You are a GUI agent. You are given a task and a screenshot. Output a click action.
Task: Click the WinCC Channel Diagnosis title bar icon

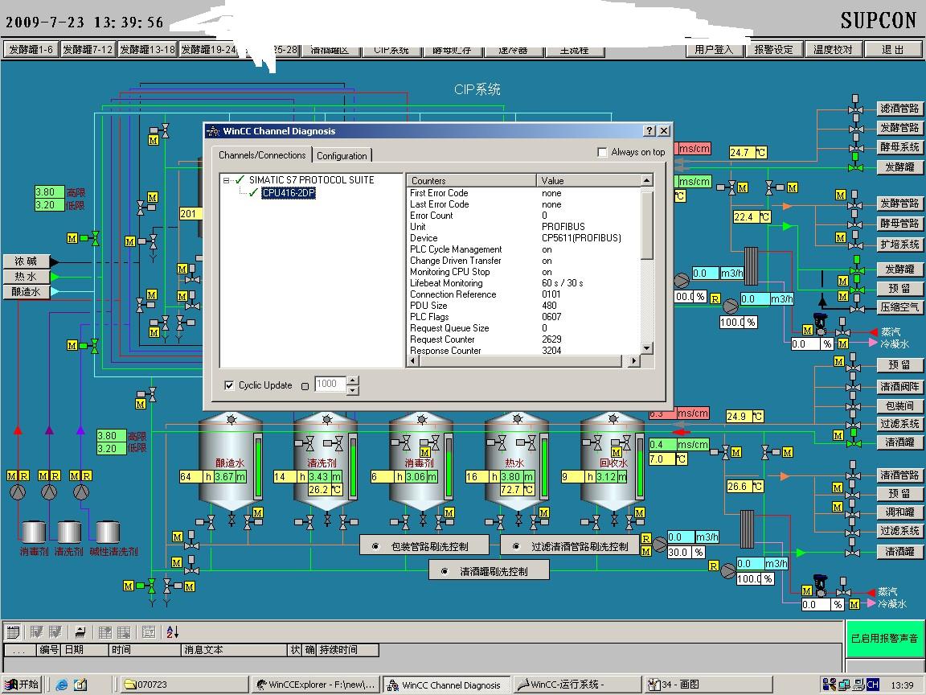point(213,131)
